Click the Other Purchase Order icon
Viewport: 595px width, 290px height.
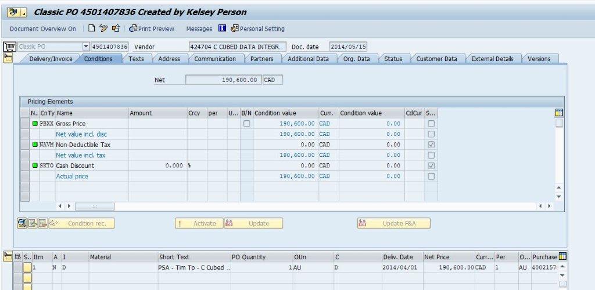tap(116, 28)
